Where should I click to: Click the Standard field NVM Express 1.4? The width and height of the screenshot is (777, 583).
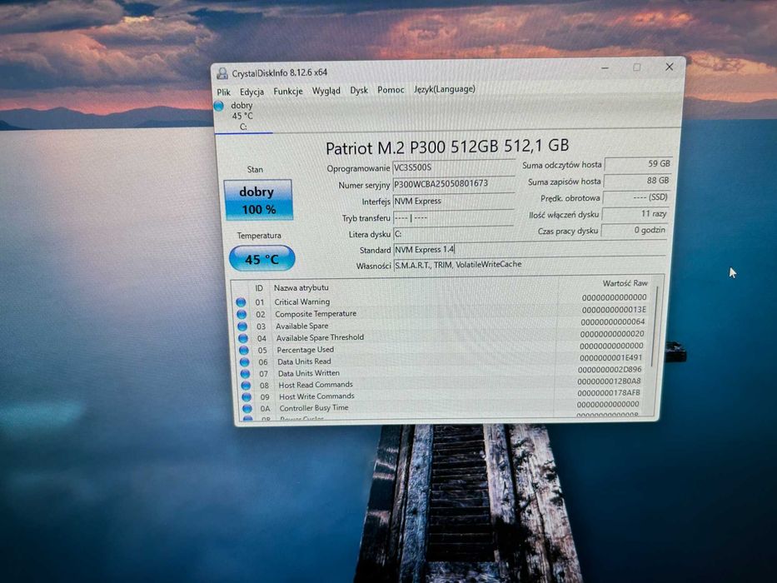point(529,249)
